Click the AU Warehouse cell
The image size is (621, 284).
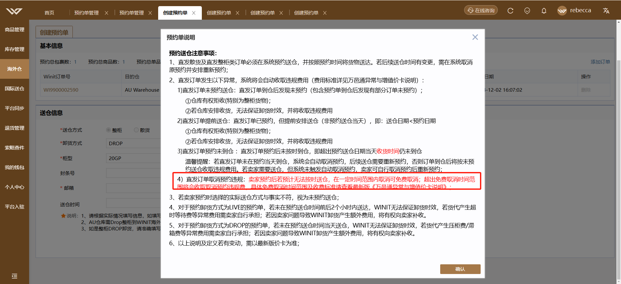click(x=142, y=90)
